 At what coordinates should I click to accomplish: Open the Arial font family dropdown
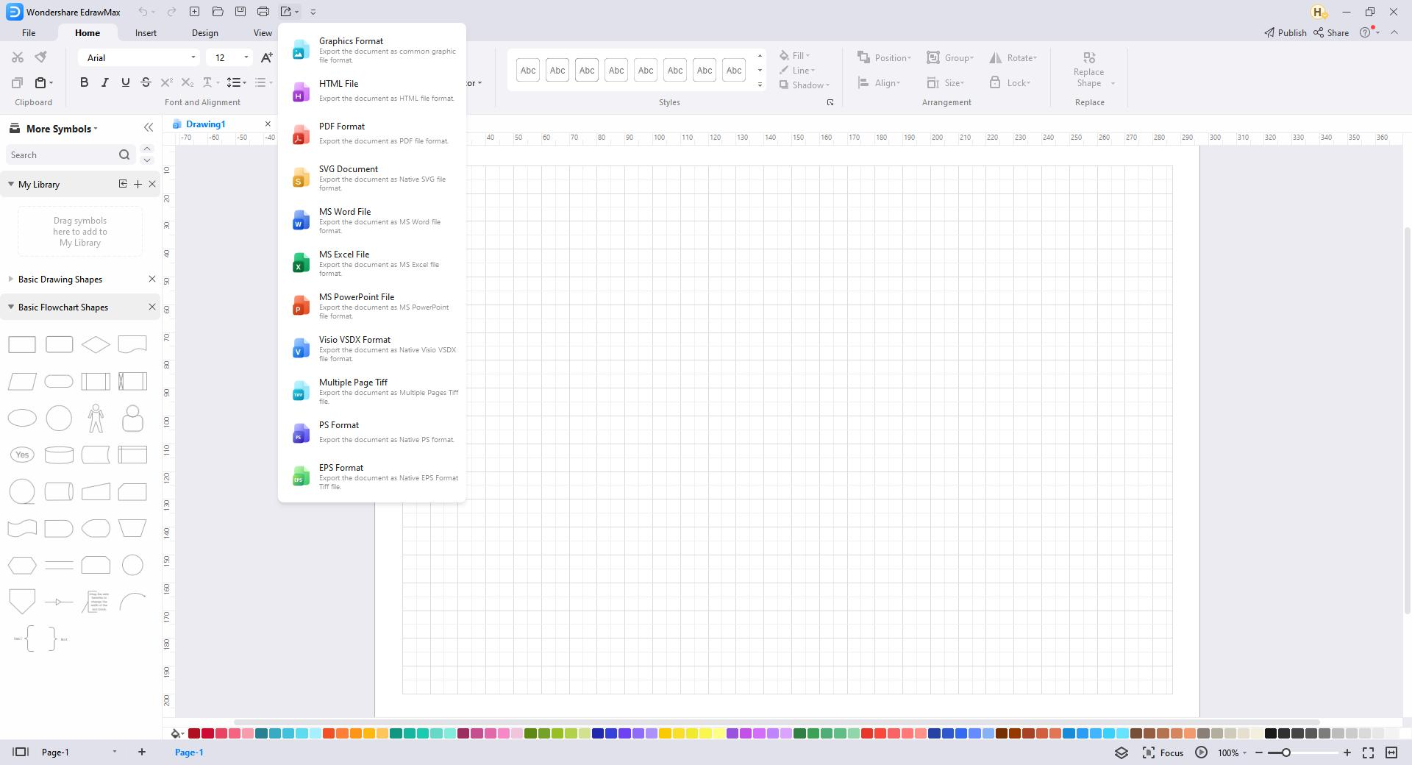coord(193,57)
